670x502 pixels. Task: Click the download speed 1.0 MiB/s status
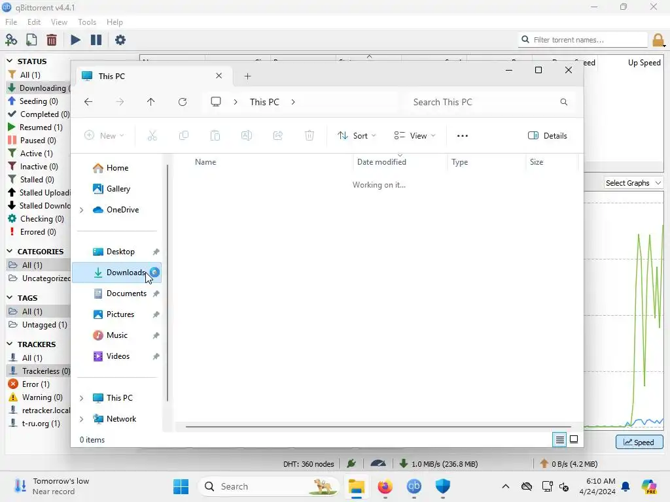tap(439, 463)
